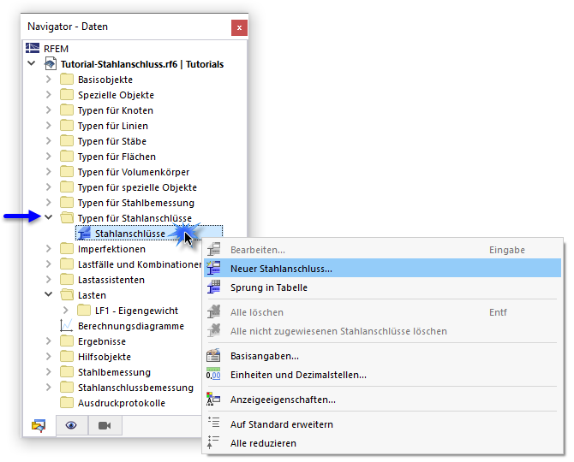Click the Berechnungsdiagramme chart icon

66,325
